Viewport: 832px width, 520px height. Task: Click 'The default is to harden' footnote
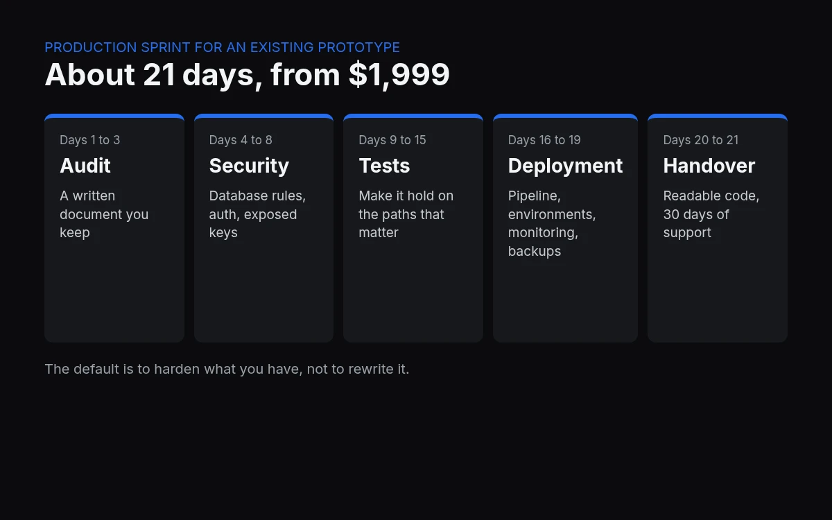(x=227, y=369)
